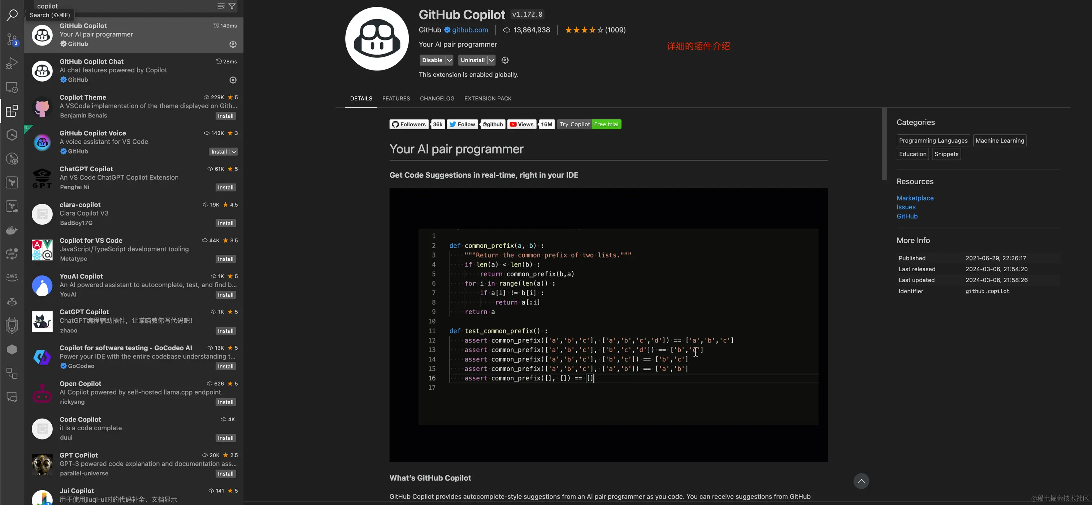Image resolution: width=1092 pixels, height=505 pixels.
Task: Expand Install dropdown for GitHub Copilot Voice
Action: coord(234,151)
